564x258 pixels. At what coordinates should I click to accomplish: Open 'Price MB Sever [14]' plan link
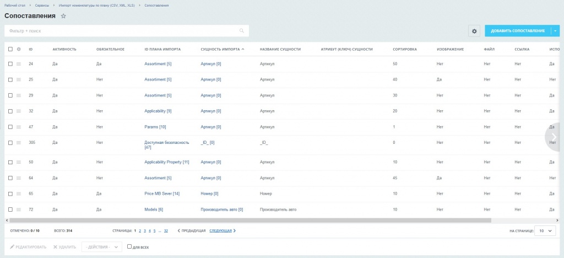click(162, 193)
